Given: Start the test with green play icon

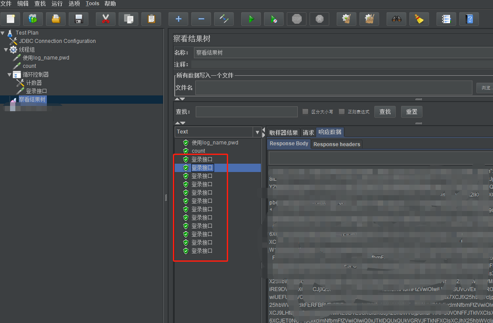Looking at the screenshot, I should point(251,19).
